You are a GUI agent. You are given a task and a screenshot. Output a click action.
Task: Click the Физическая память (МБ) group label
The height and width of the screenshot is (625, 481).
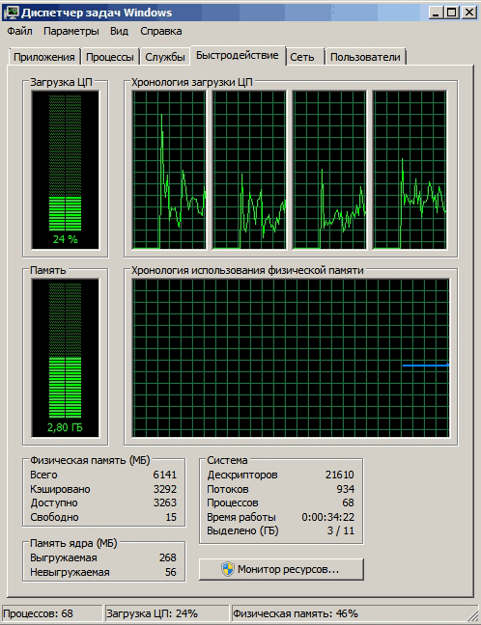pyautogui.click(x=90, y=460)
